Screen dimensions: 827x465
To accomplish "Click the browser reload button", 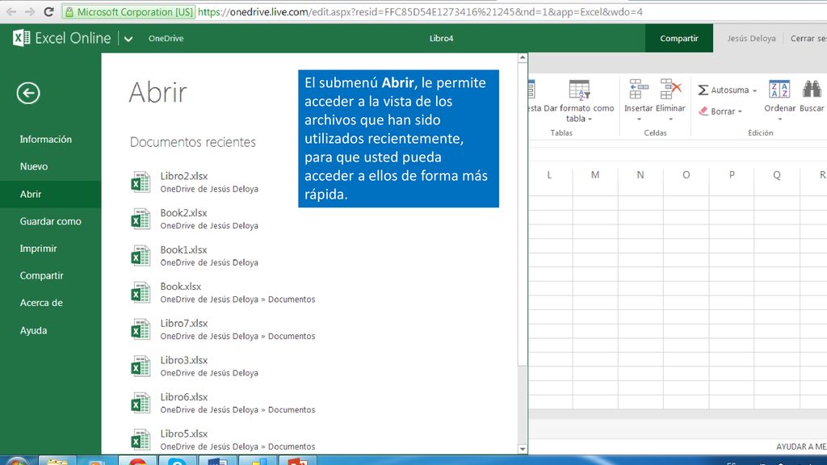I will click(x=48, y=11).
